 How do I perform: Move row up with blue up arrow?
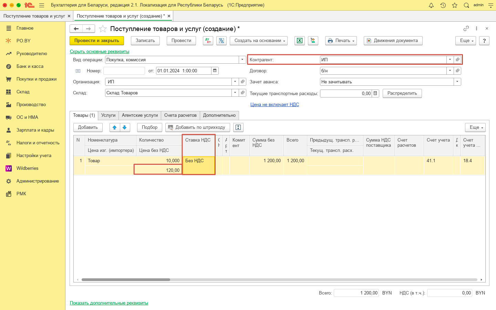[115, 127]
